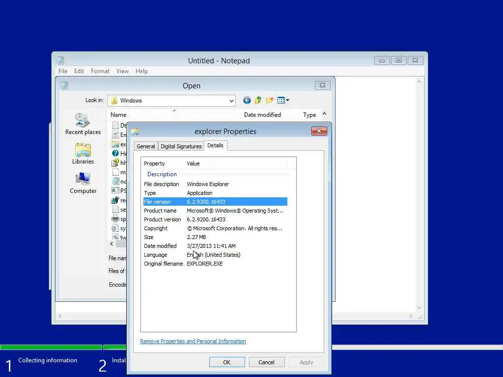
Task: Select Computer in the Open dialog sidebar
Action: coord(83,183)
